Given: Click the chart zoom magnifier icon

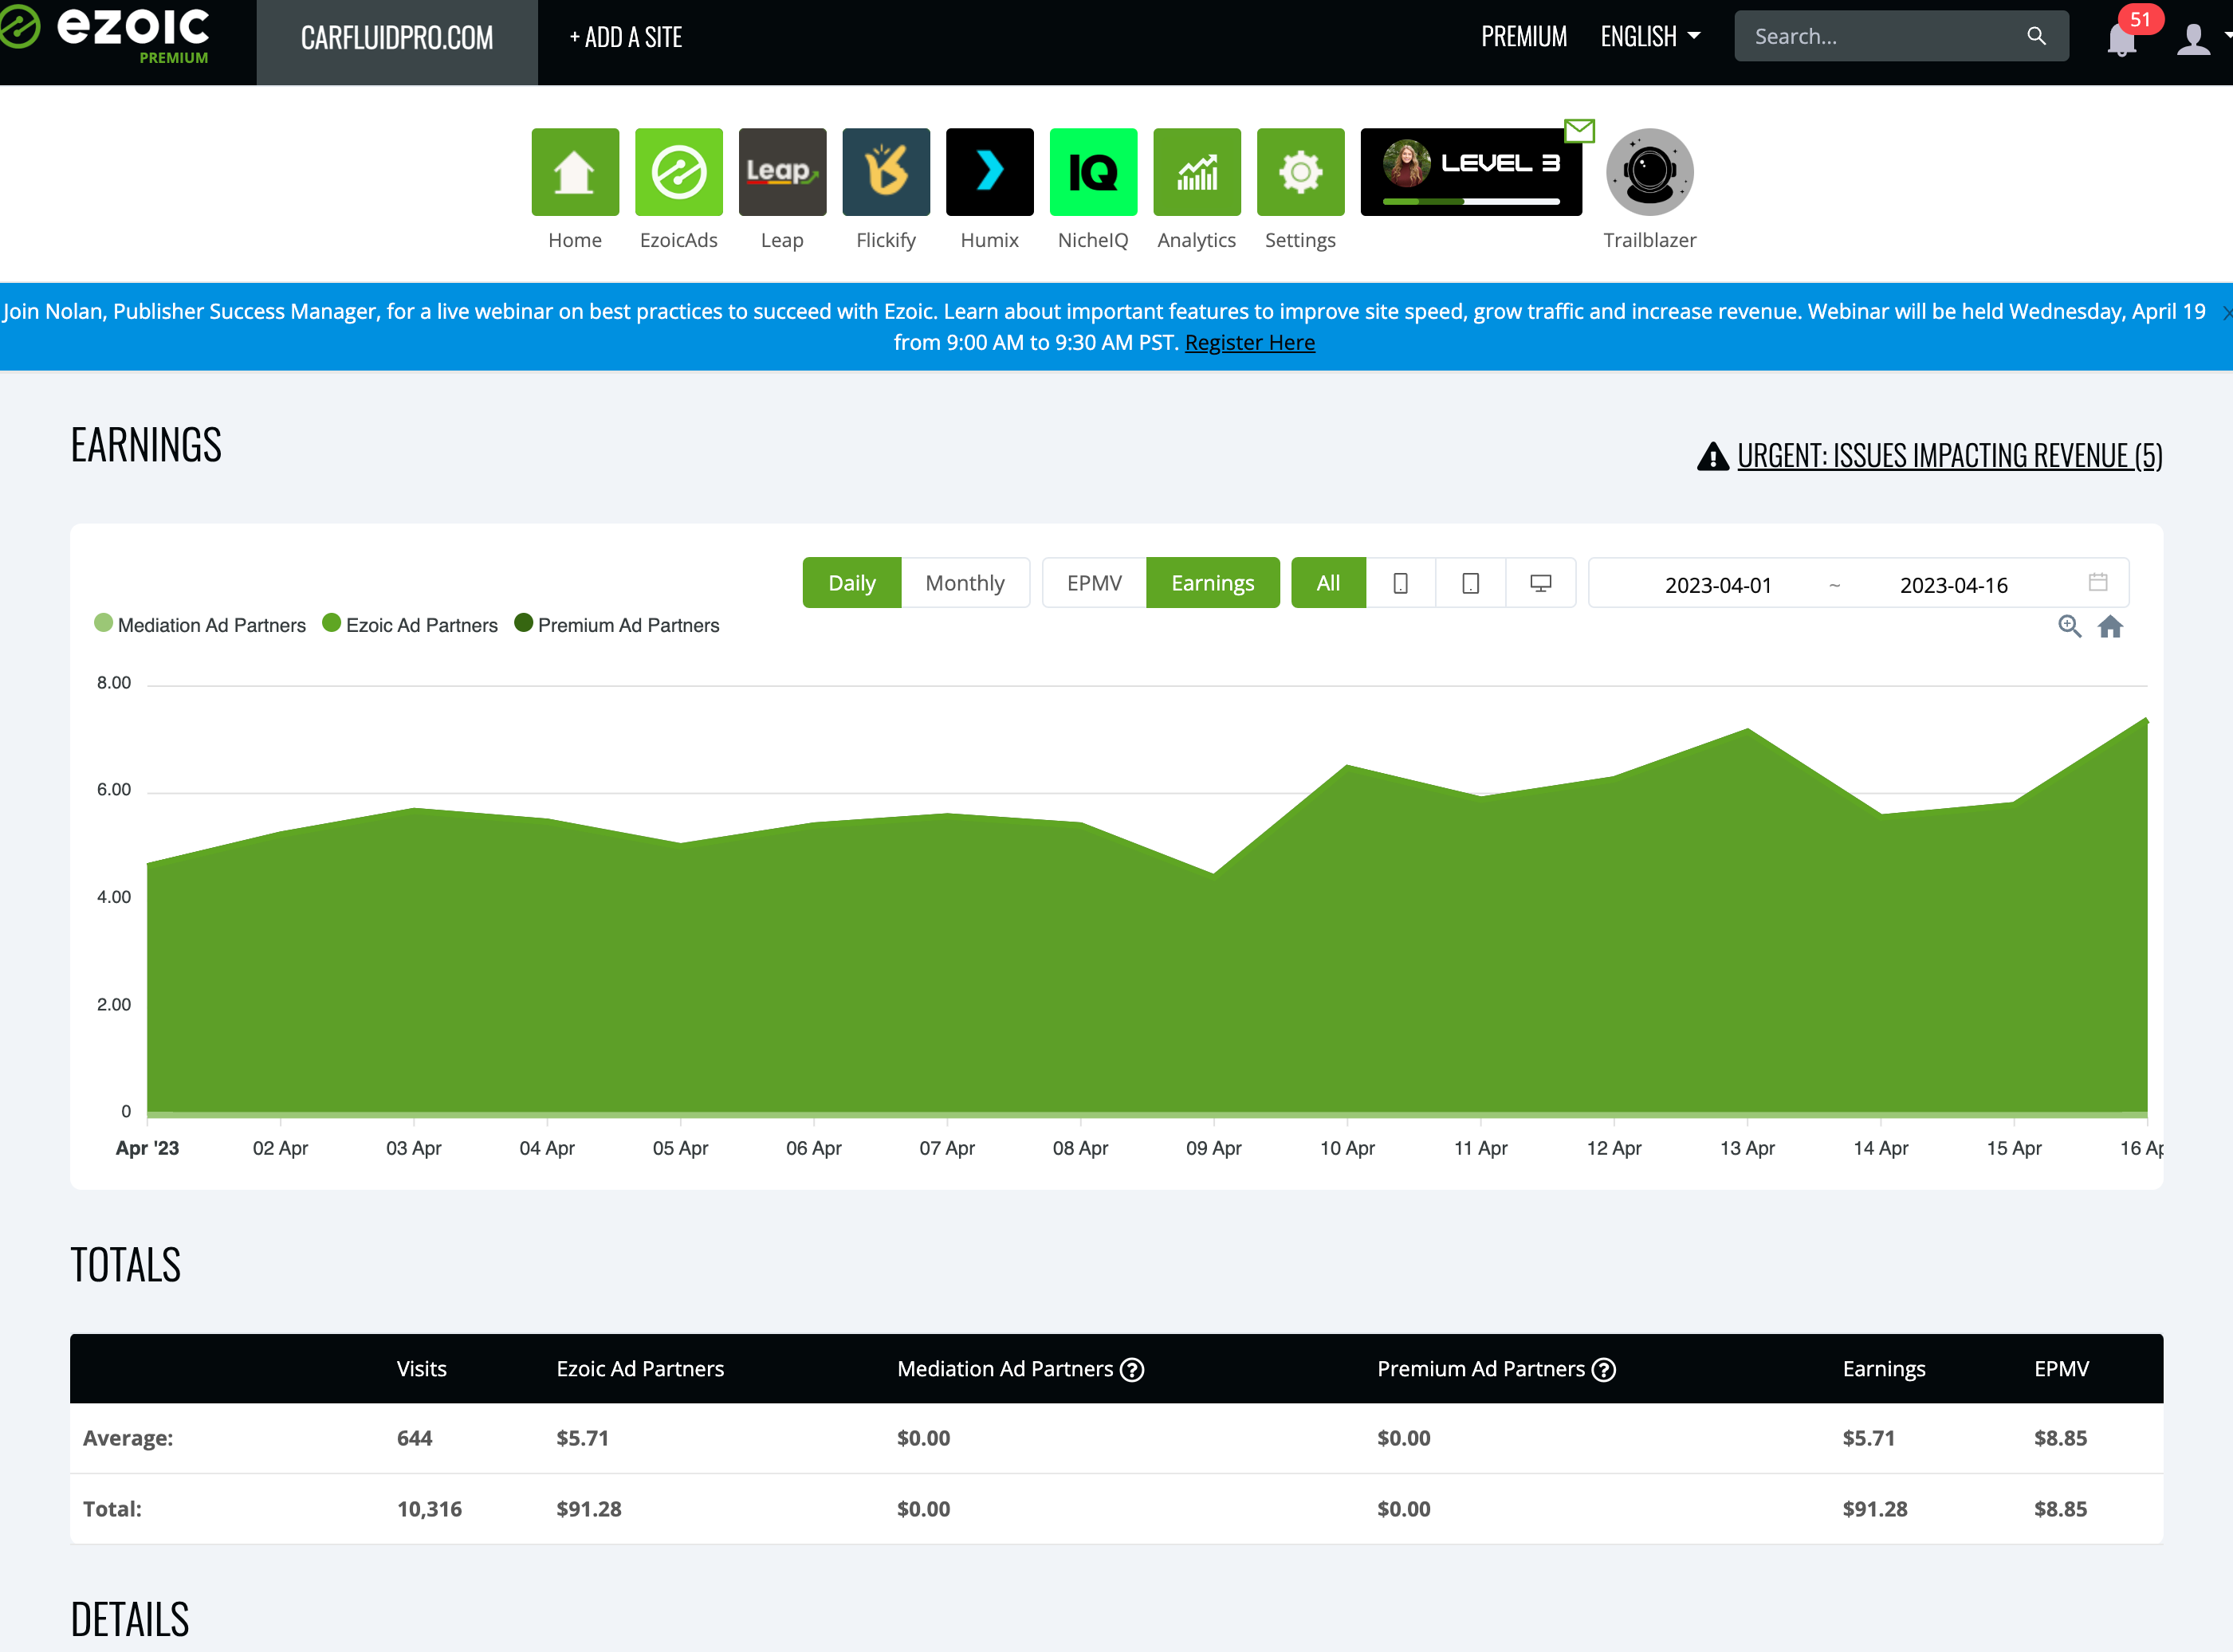Looking at the screenshot, I should coord(2069,626).
